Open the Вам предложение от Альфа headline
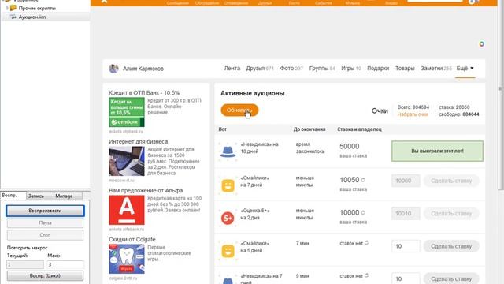The height and width of the screenshot is (284, 504). 146,191
